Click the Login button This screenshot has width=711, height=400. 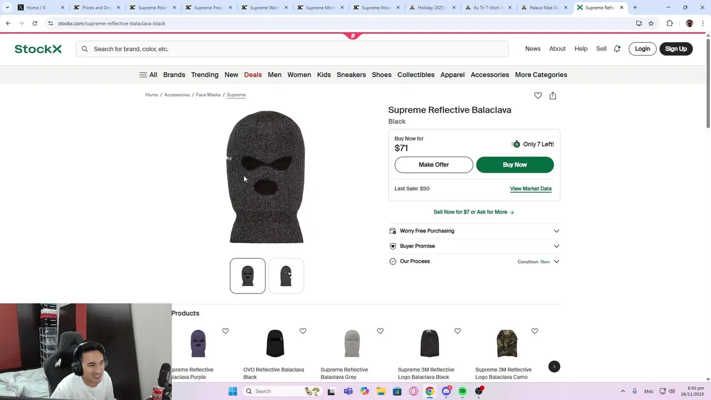click(643, 49)
